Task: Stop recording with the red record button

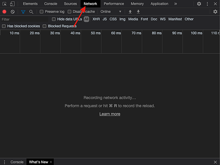Action: point(4,12)
